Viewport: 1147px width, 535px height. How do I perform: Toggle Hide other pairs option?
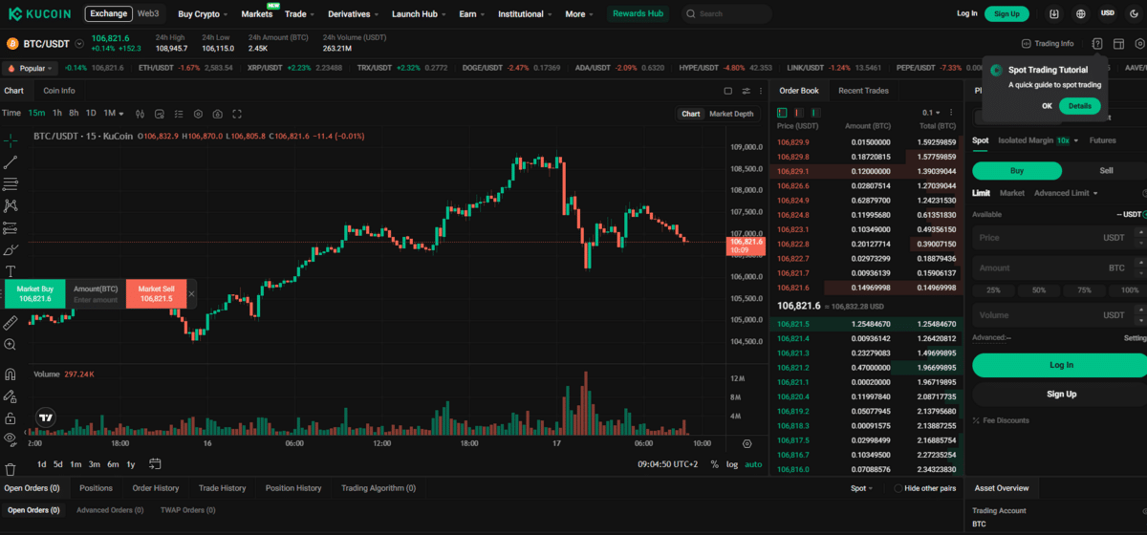[898, 488]
